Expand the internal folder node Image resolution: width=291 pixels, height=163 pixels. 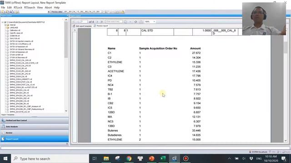click(x=5, y=25)
